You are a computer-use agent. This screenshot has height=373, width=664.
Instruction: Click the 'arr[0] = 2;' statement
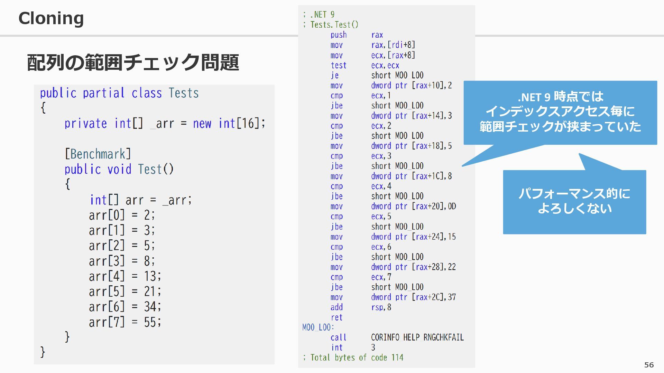122,215
